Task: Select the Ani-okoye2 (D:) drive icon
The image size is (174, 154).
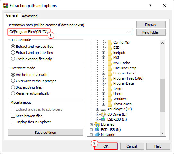Action: tap(103, 109)
